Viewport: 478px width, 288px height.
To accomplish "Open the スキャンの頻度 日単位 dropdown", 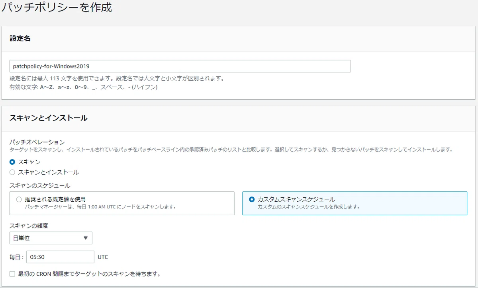I will [51, 238].
